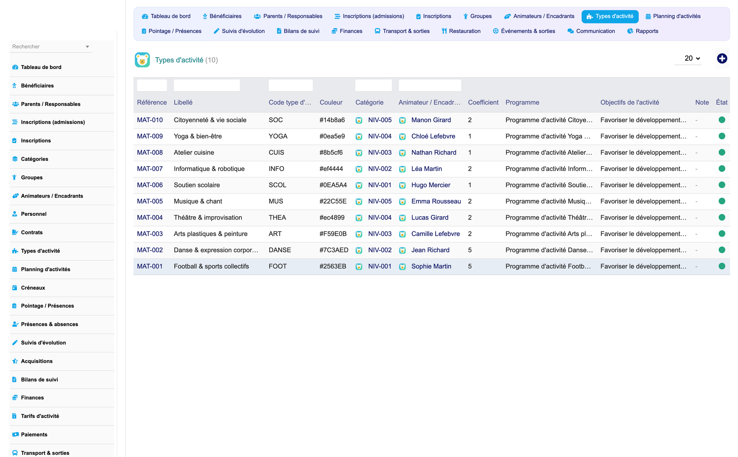
Task: Click the Personnel icon in sidebar
Action: click(15, 214)
